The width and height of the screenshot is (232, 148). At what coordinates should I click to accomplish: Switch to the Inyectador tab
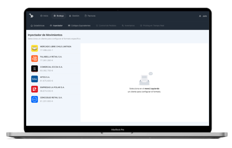(56, 25)
